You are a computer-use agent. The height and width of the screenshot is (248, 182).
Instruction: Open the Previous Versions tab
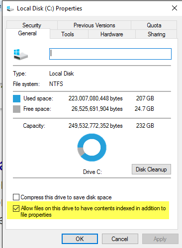coord(94,25)
